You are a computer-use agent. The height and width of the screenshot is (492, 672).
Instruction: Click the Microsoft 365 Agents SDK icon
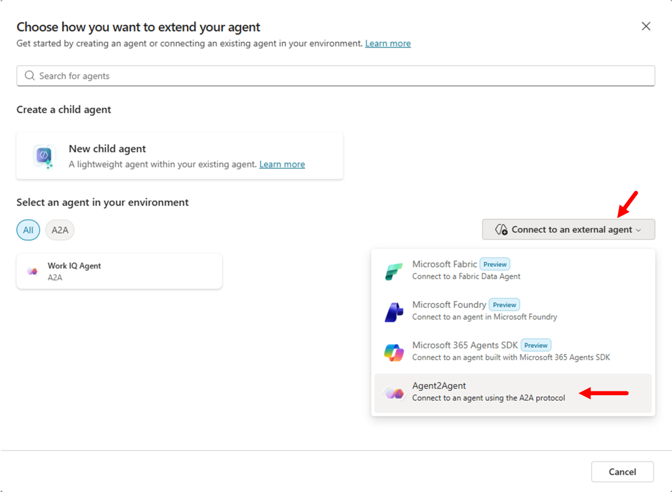pyautogui.click(x=394, y=352)
